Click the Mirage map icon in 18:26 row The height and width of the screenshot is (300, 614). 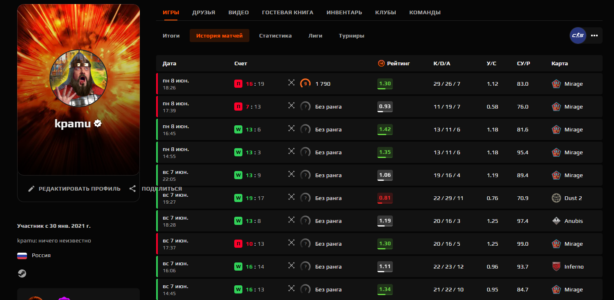556,84
